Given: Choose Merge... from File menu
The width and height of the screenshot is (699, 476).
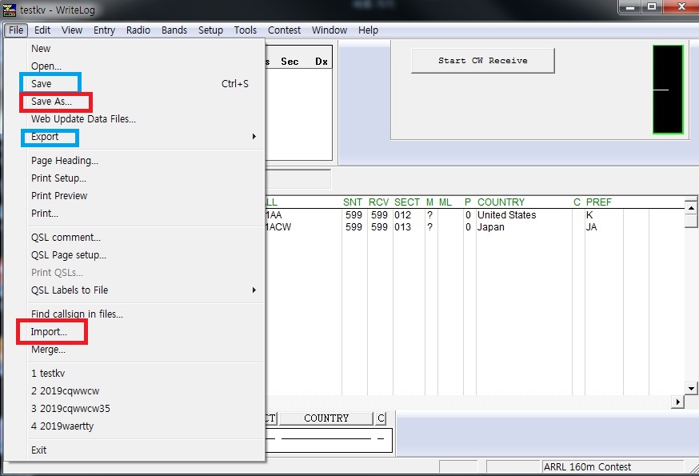Looking at the screenshot, I should click(134, 350).
